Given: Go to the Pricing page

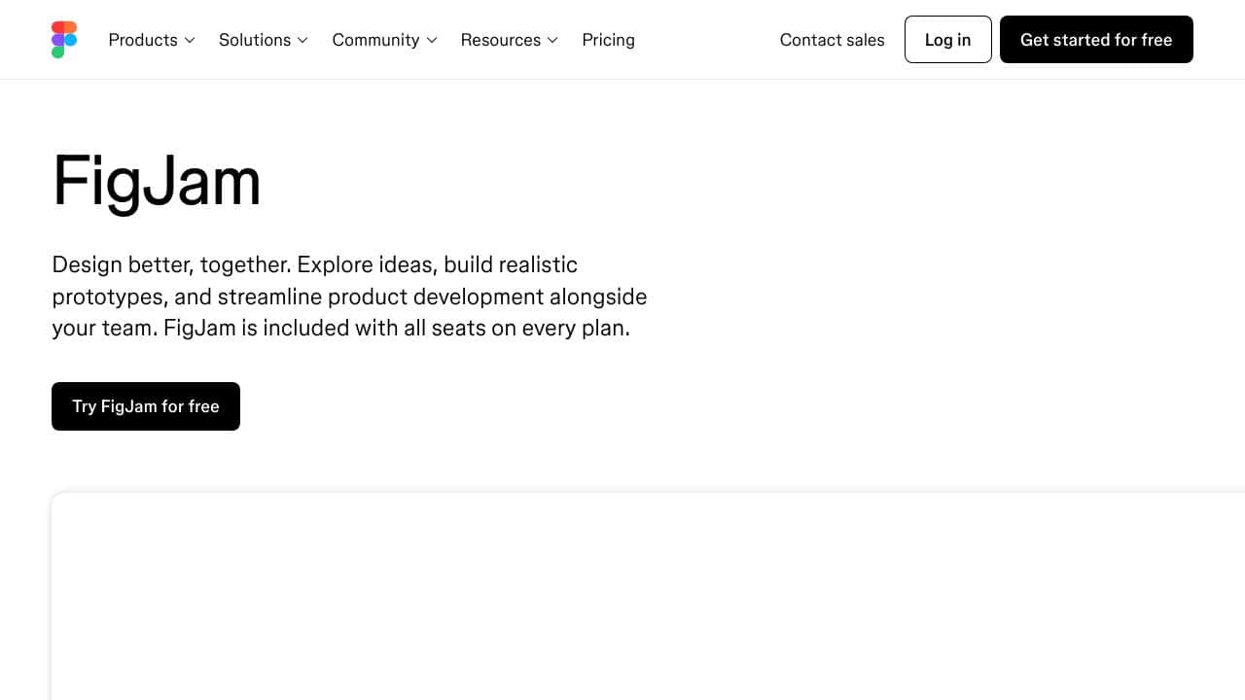Looking at the screenshot, I should pos(608,40).
